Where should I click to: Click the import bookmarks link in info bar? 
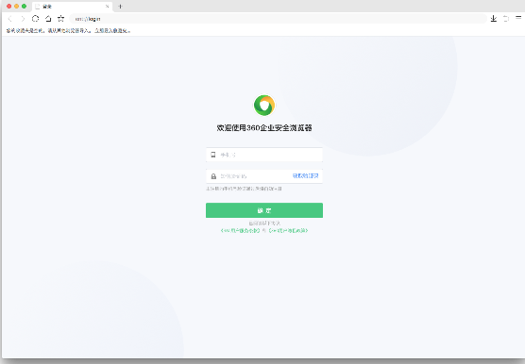click(112, 31)
